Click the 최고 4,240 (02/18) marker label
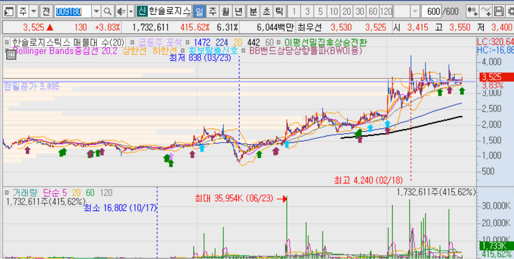514x259 pixels. [x=368, y=180]
